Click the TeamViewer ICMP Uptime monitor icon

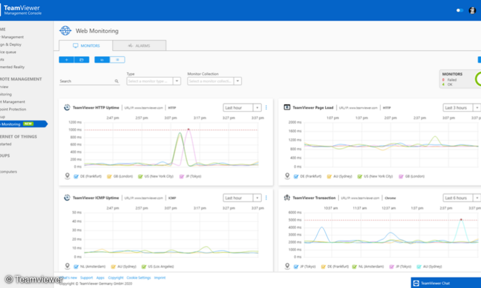coord(67,198)
